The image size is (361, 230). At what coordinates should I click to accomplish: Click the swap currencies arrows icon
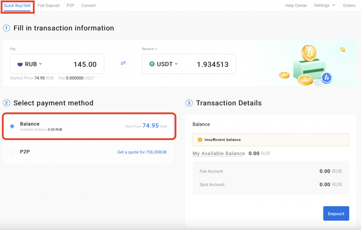click(123, 63)
